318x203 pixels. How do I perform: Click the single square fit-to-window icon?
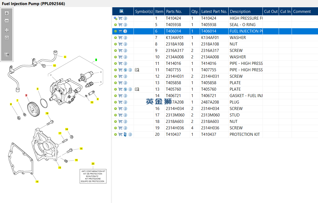pyautogui.click(x=7, y=38)
